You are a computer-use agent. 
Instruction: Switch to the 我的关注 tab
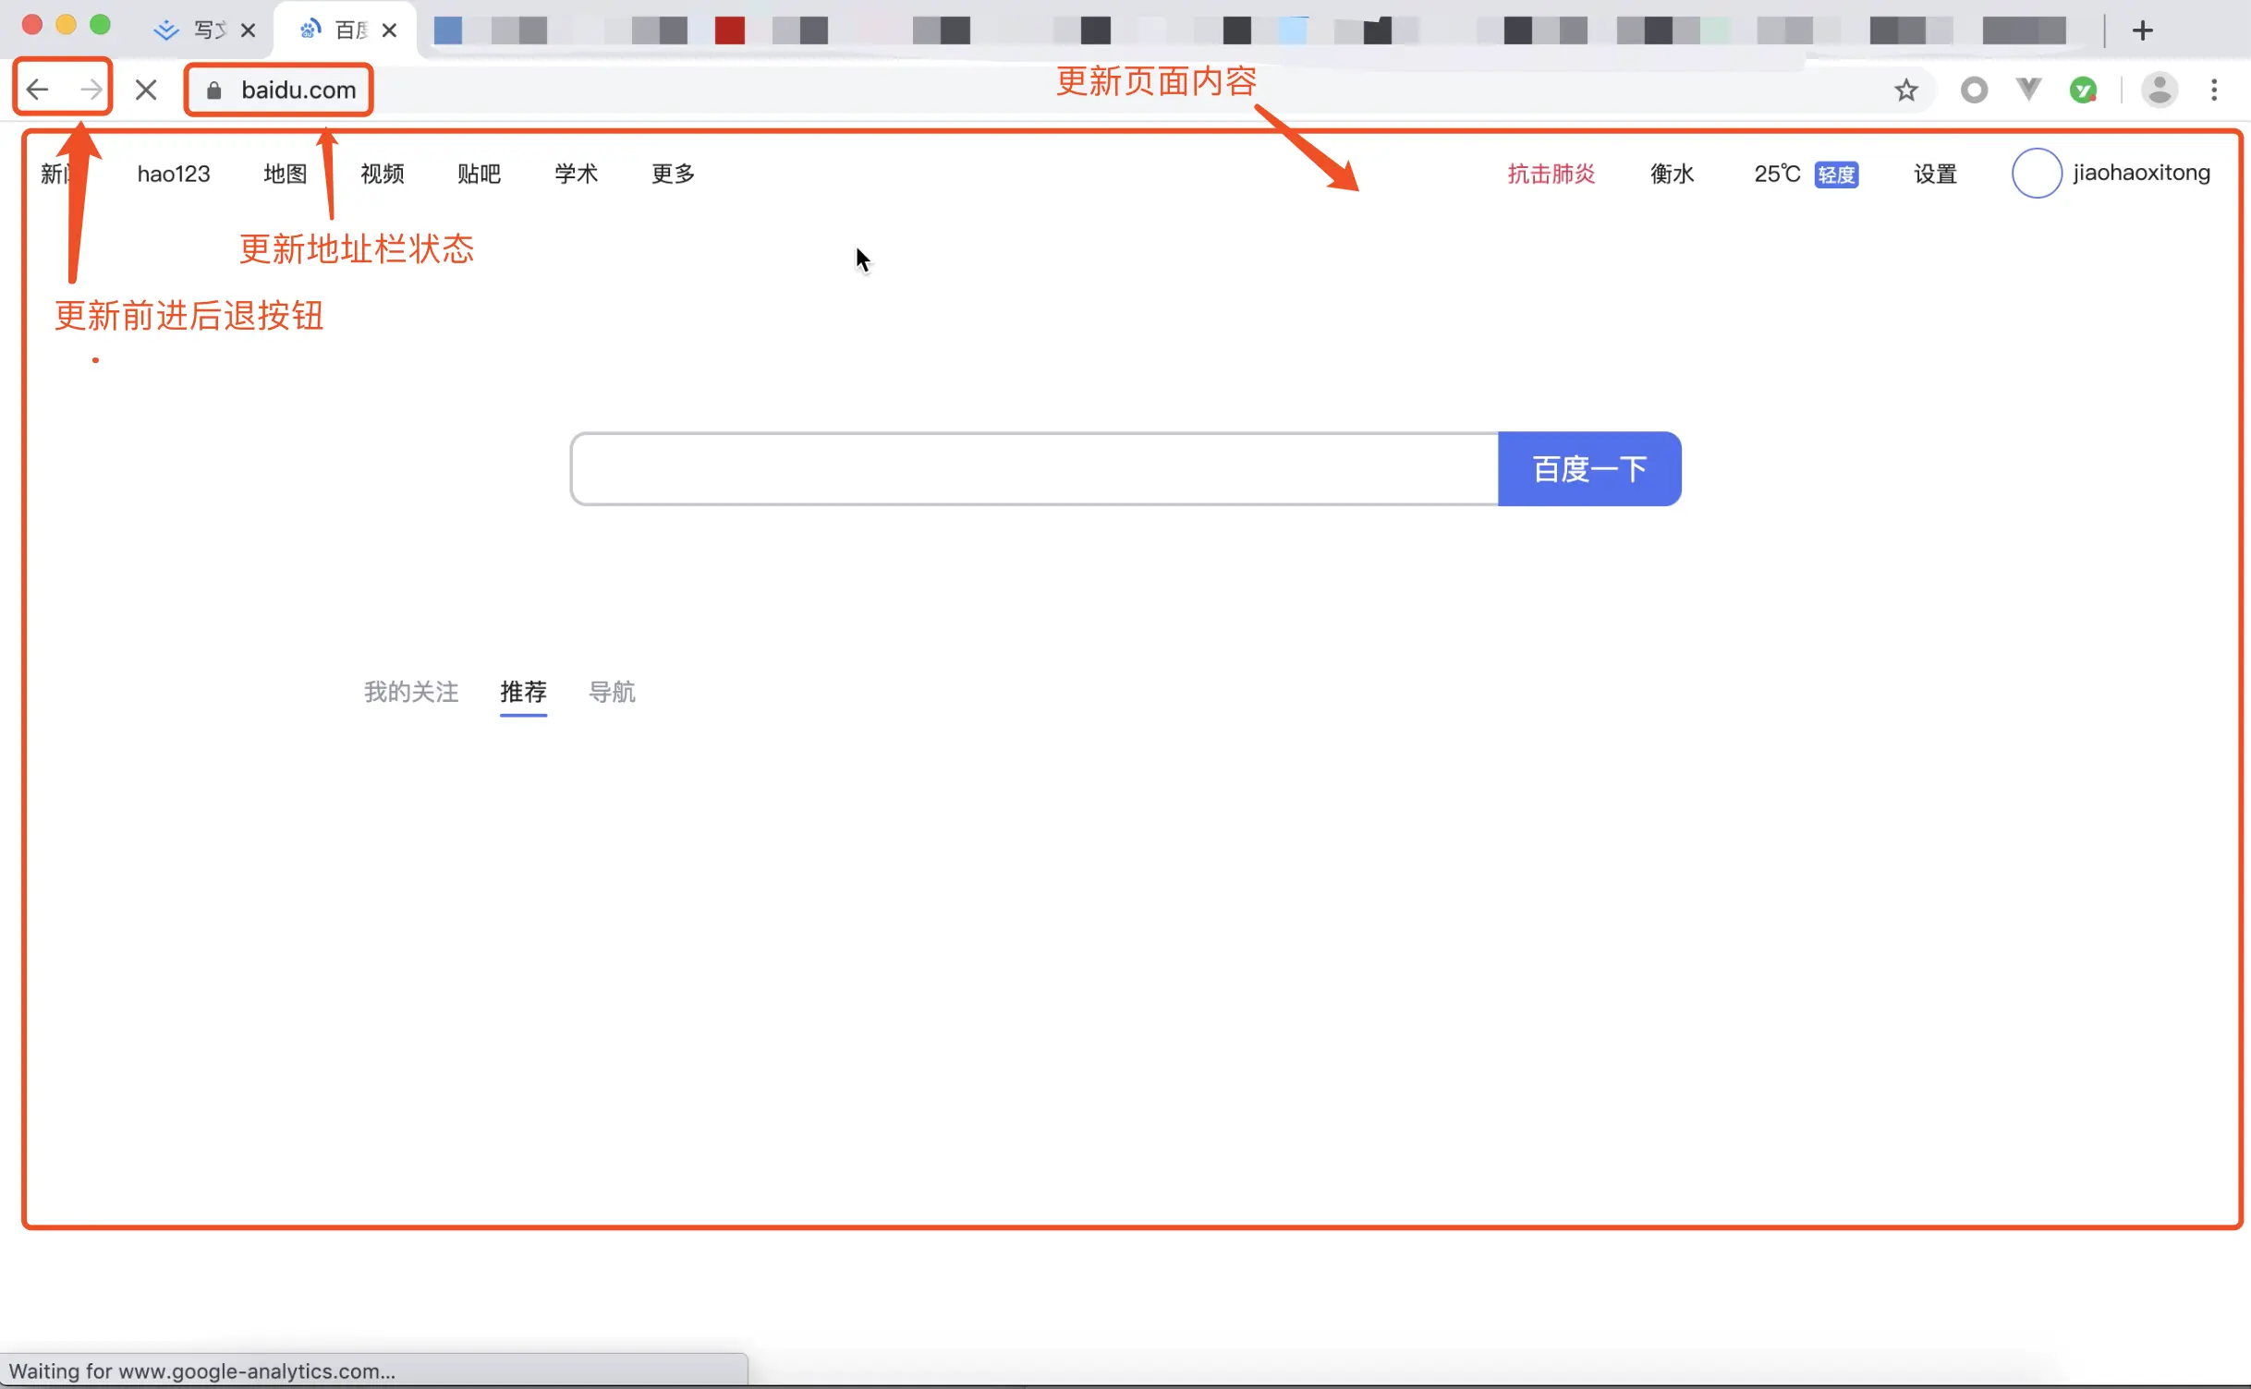pos(411,692)
